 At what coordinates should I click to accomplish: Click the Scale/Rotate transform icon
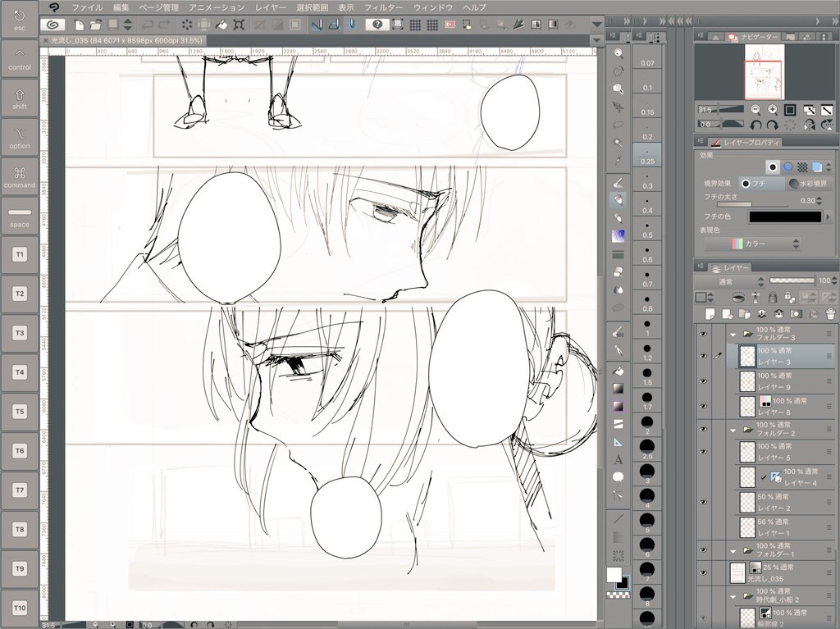239,25
